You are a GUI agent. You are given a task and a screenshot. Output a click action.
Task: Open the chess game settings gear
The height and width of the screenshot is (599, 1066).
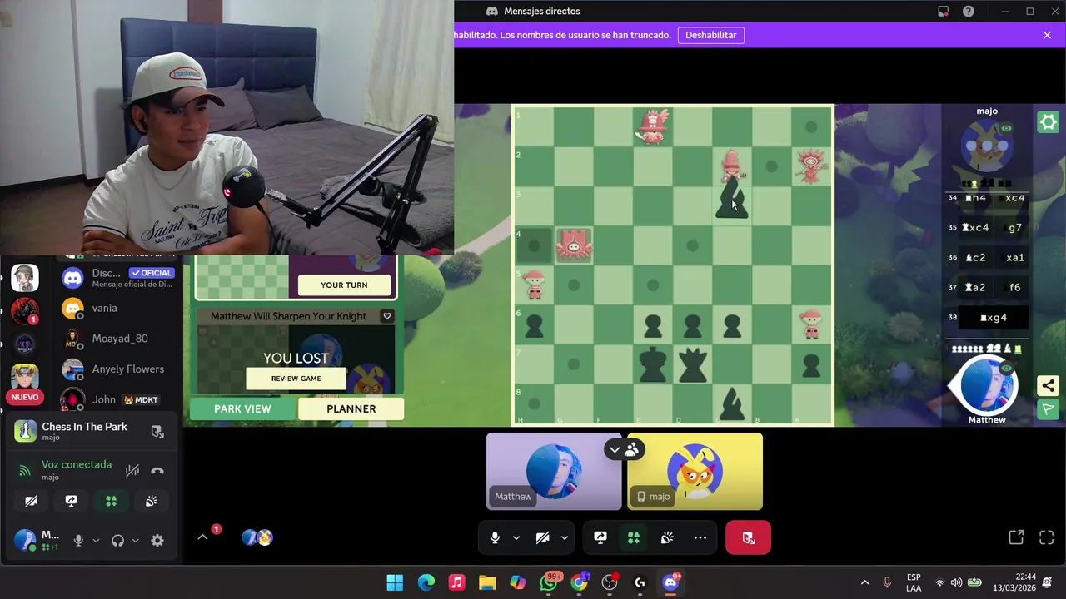coord(1048,122)
